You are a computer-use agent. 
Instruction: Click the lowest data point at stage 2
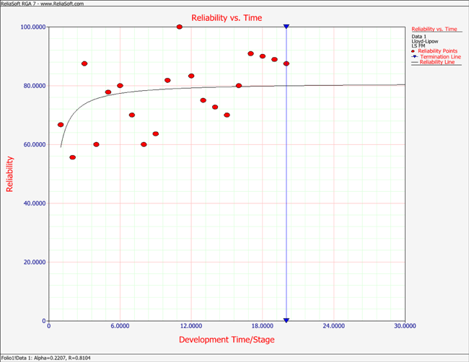[72, 157]
